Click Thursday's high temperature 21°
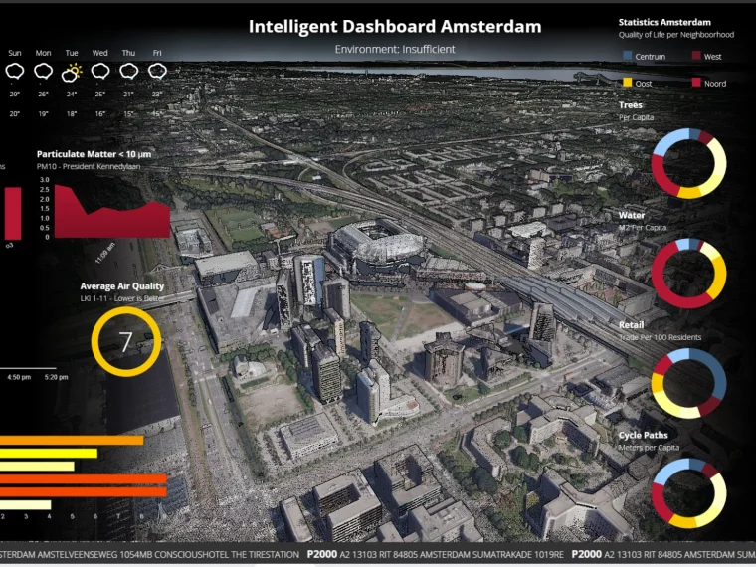 tap(128, 94)
